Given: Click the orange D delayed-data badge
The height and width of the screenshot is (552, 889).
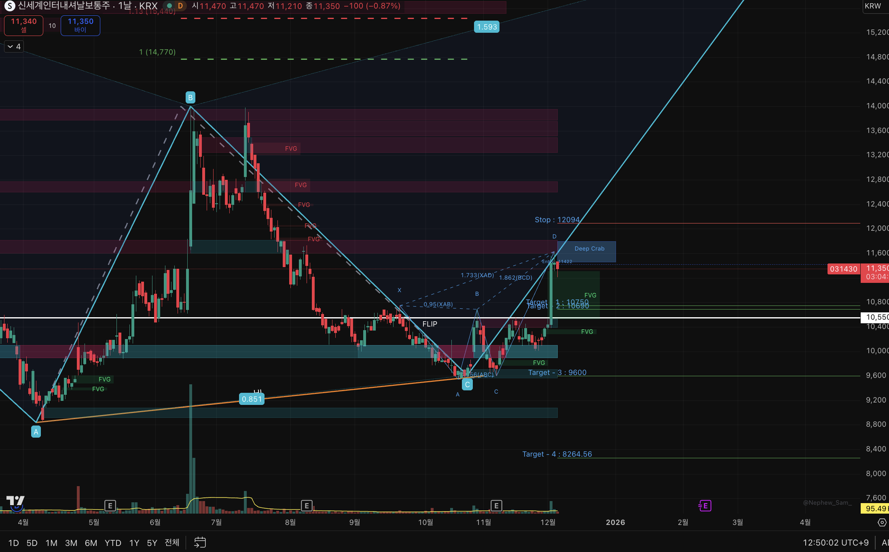Looking at the screenshot, I should [180, 6].
